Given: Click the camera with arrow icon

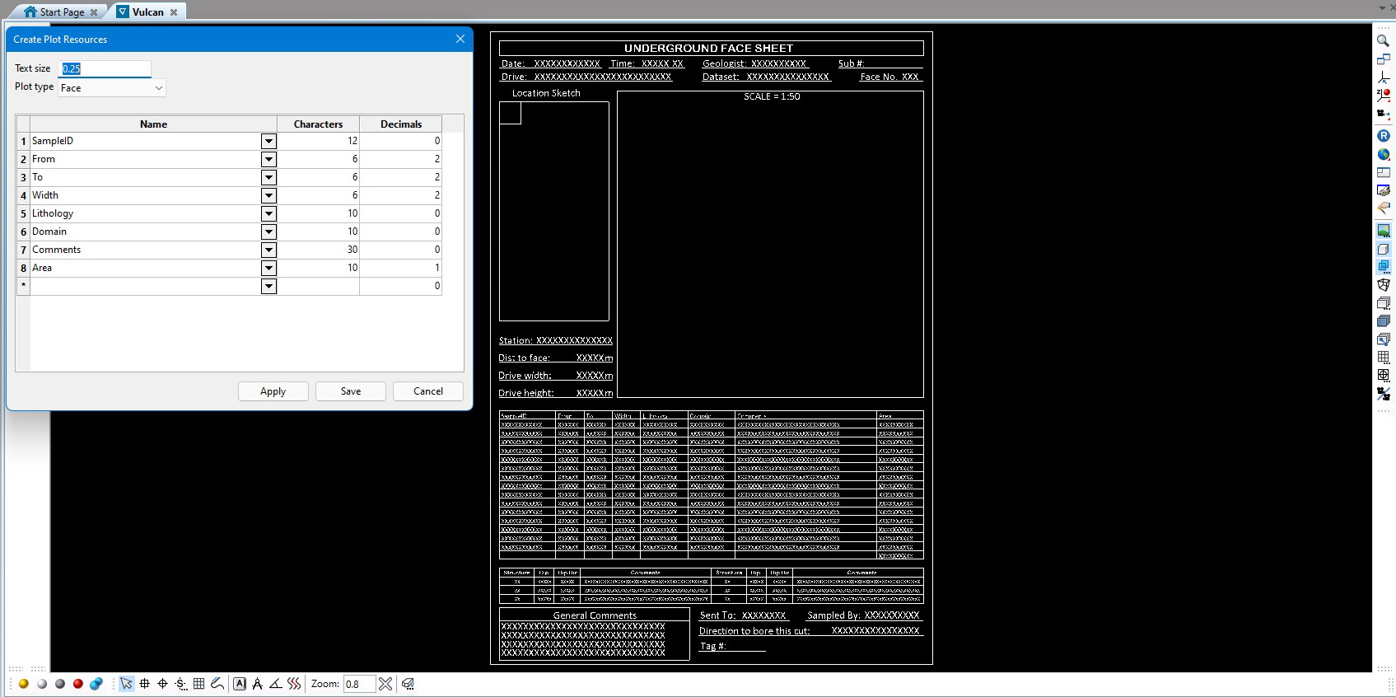Looking at the screenshot, I should pyautogui.click(x=1384, y=114).
